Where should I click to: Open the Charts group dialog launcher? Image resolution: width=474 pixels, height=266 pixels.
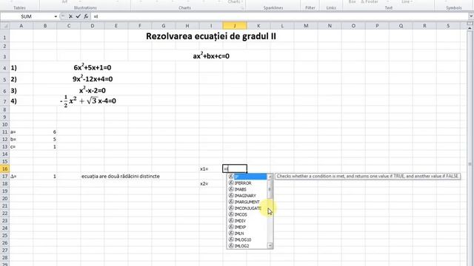242,8
